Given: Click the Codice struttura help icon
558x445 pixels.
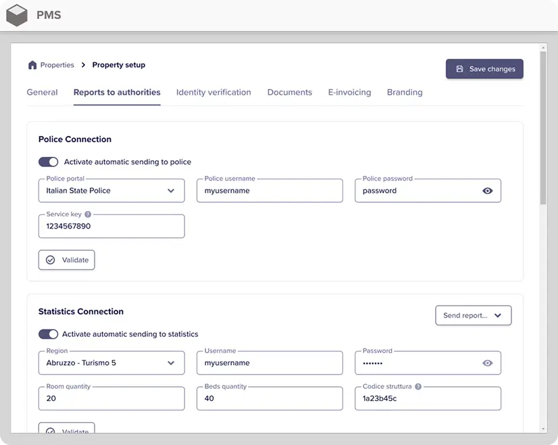Looking at the screenshot, I should [x=418, y=387].
